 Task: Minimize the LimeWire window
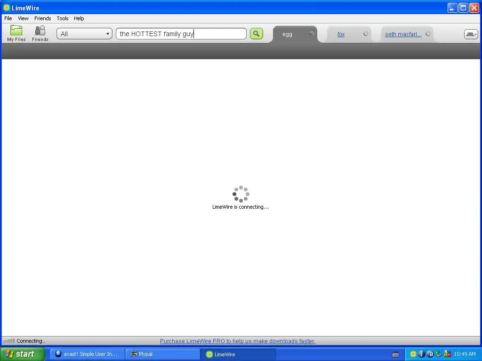(x=452, y=8)
